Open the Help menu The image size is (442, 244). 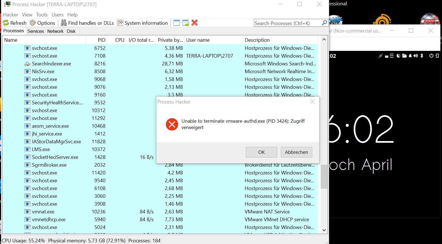pos(72,14)
